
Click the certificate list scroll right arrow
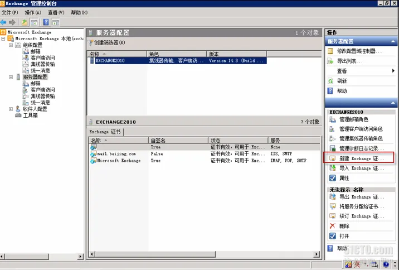pos(317,254)
